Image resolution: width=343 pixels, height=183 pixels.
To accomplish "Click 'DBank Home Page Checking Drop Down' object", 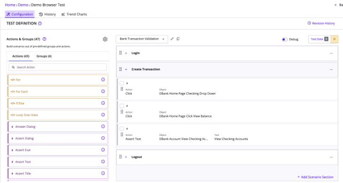I will click(187, 93).
